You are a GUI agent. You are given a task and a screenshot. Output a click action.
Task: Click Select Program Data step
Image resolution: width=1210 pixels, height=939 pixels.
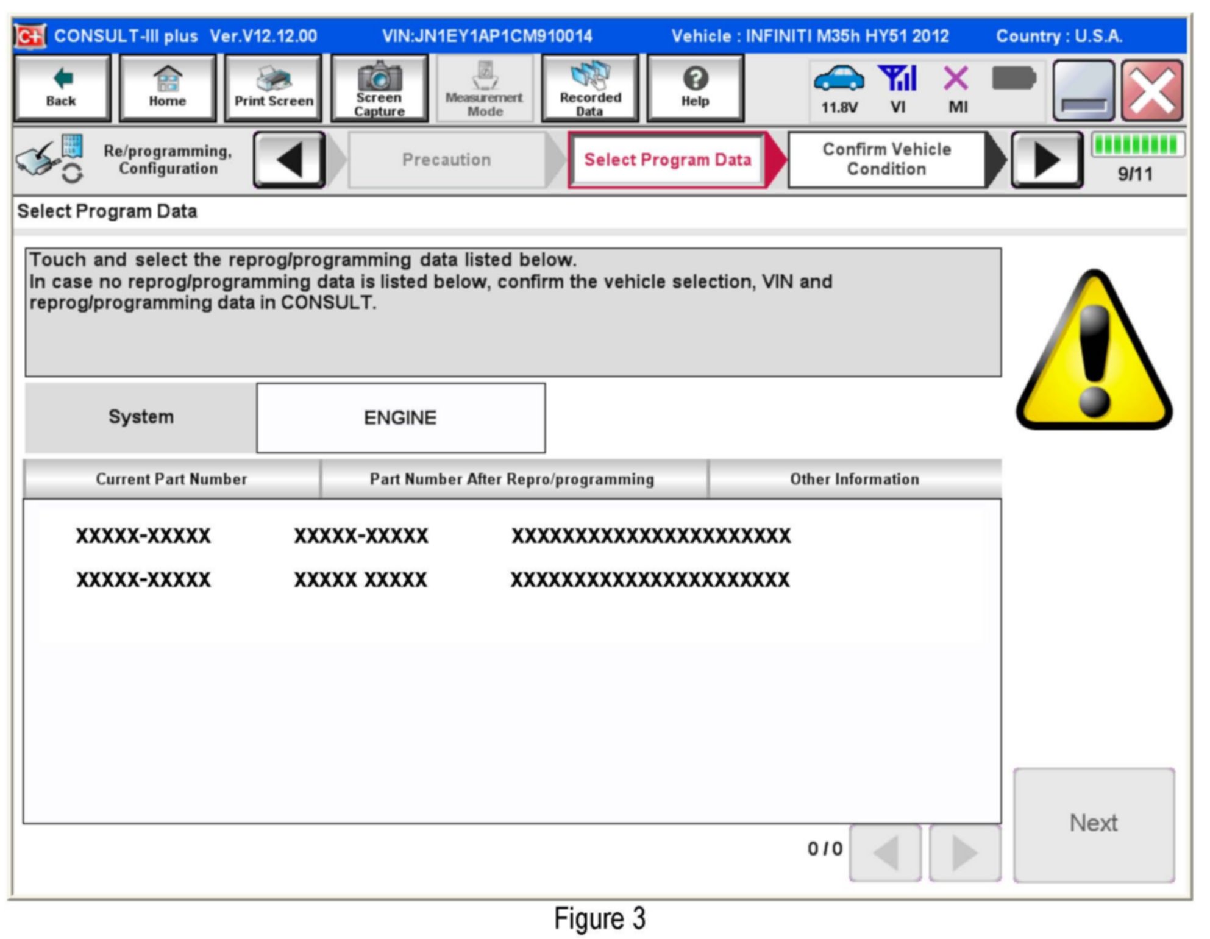tap(667, 160)
